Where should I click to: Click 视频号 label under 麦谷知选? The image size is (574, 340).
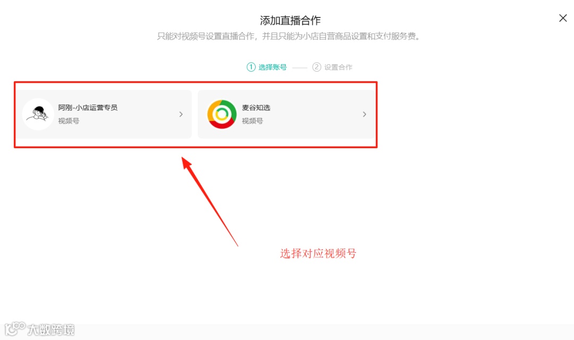(x=252, y=121)
